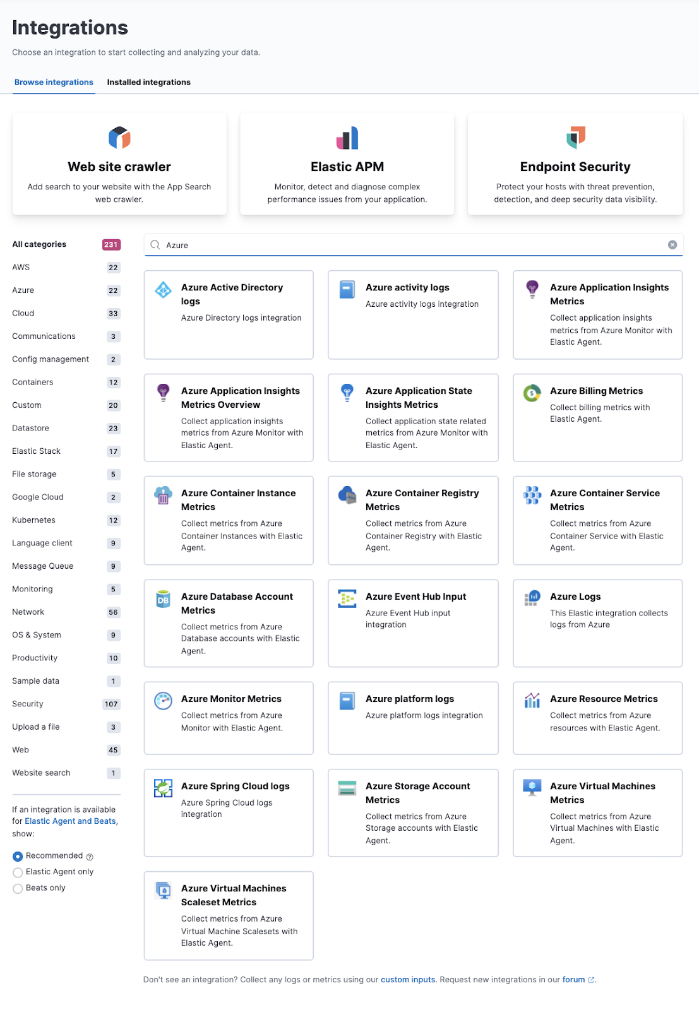
Task: Select the Elastic Agent only radio option
Action: click(18, 872)
